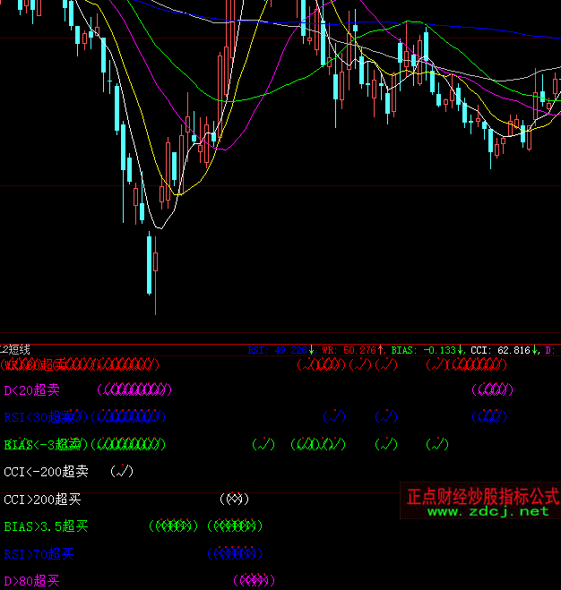This screenshot has width=561, height=590.
Task: Open the www.zdcj.net website link
Action: [x=488, y=511]
